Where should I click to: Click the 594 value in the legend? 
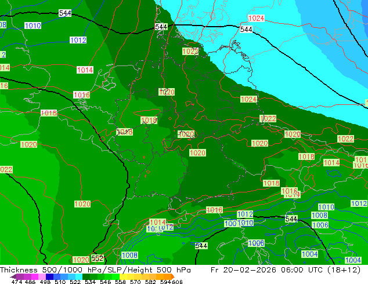click(x=165, y=282)
